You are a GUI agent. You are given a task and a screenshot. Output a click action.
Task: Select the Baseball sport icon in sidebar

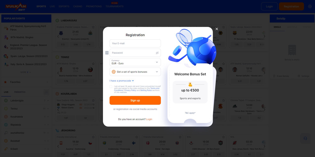[x=6, y=141]
